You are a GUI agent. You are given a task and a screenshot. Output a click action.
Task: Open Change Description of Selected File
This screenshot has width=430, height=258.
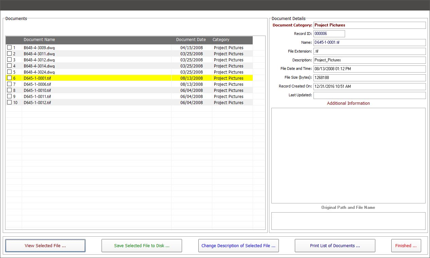point(238,245)
